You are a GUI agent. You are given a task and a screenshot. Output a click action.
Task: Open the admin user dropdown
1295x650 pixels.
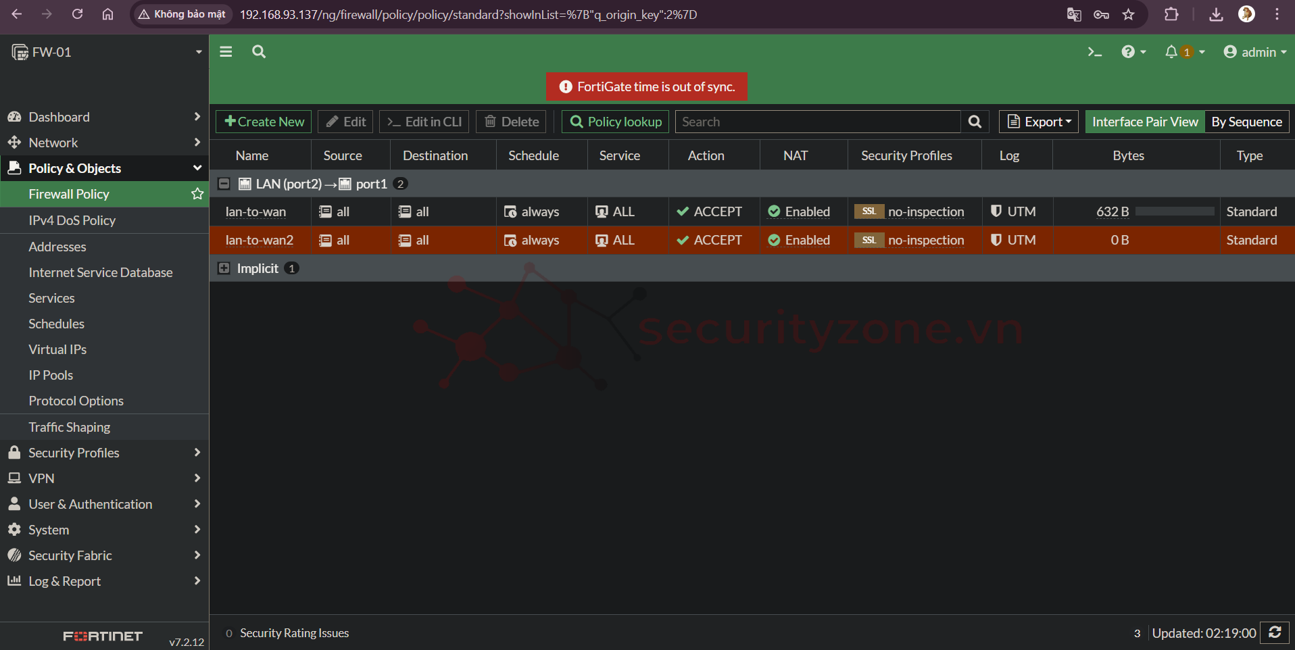(x=1255, y=52)
